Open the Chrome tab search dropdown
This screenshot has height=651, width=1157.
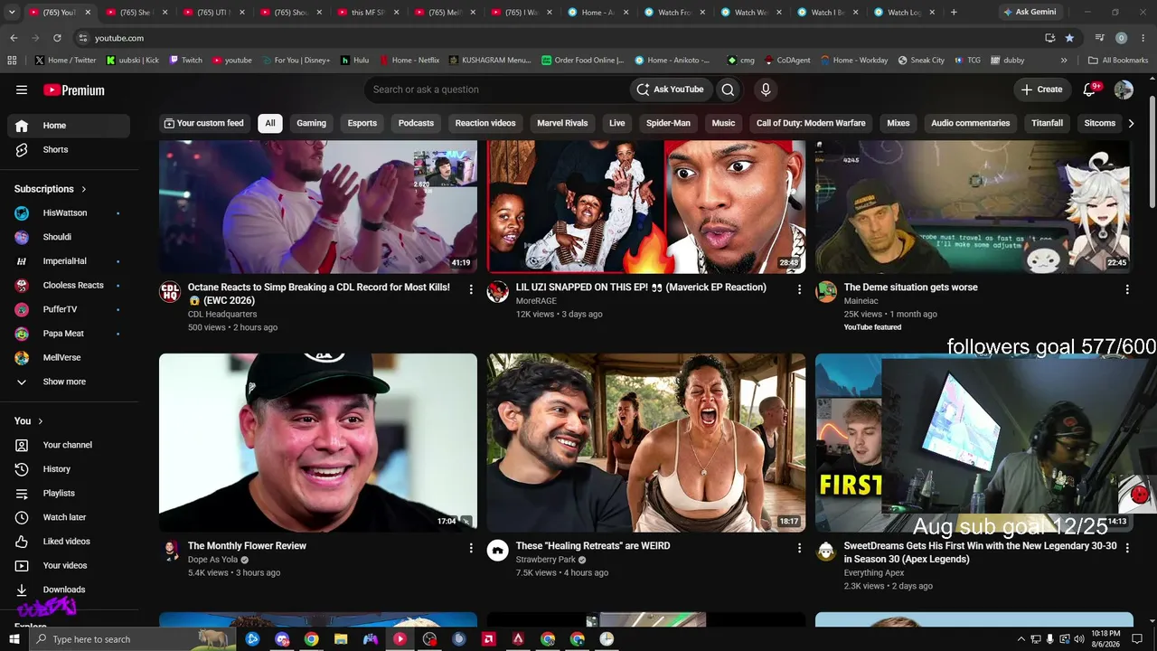click(12, 13)
